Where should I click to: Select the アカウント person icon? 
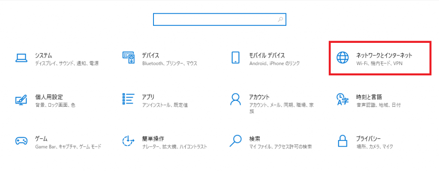click(x=235, y=99)
